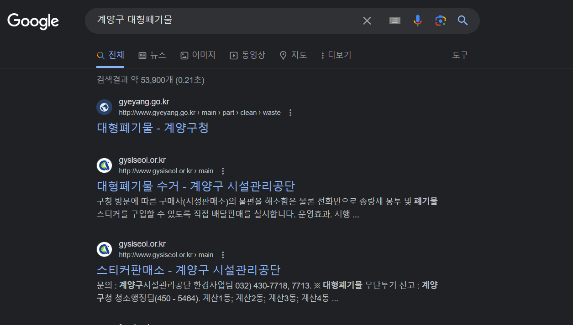Run the search with the magnifier icon

tap(463, 21)
